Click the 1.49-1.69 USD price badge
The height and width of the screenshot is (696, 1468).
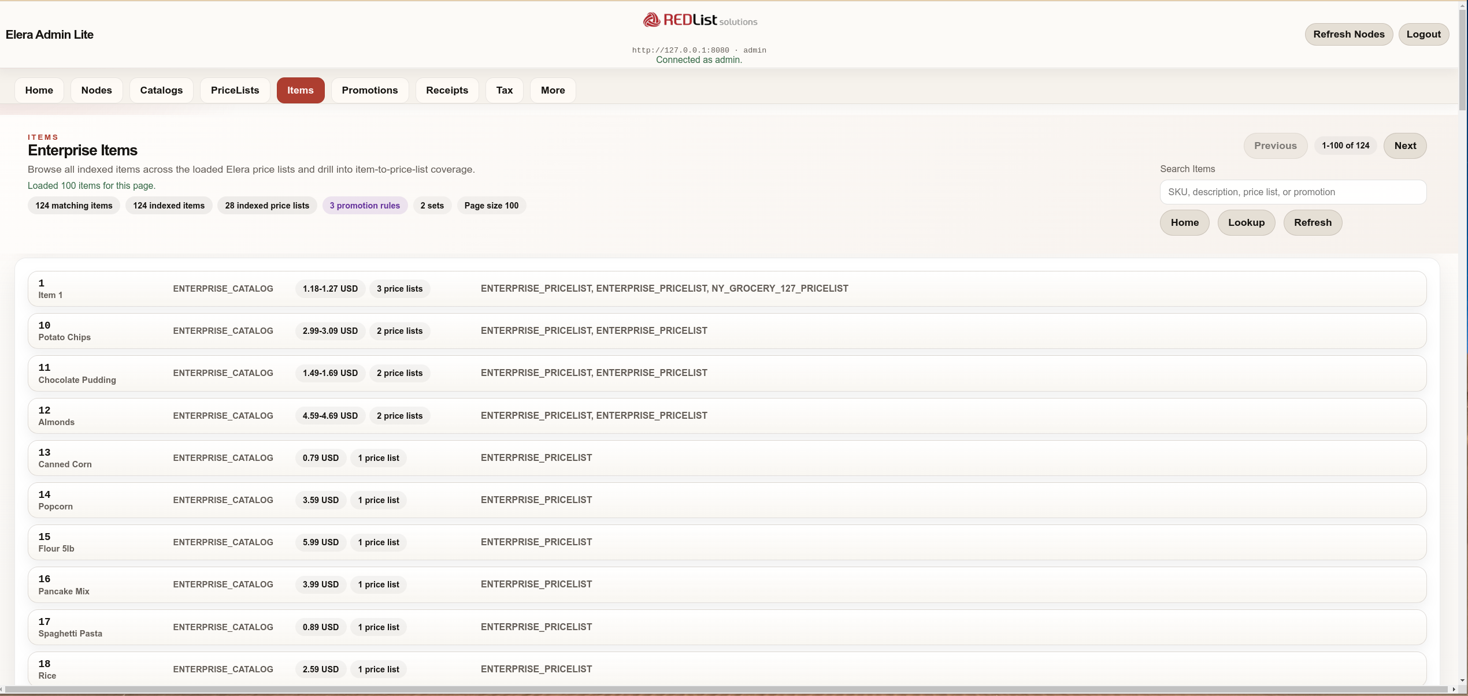(x=330, y=373)
